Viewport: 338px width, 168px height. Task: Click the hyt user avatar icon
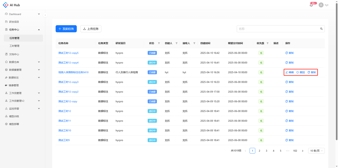tap(321, 5)
